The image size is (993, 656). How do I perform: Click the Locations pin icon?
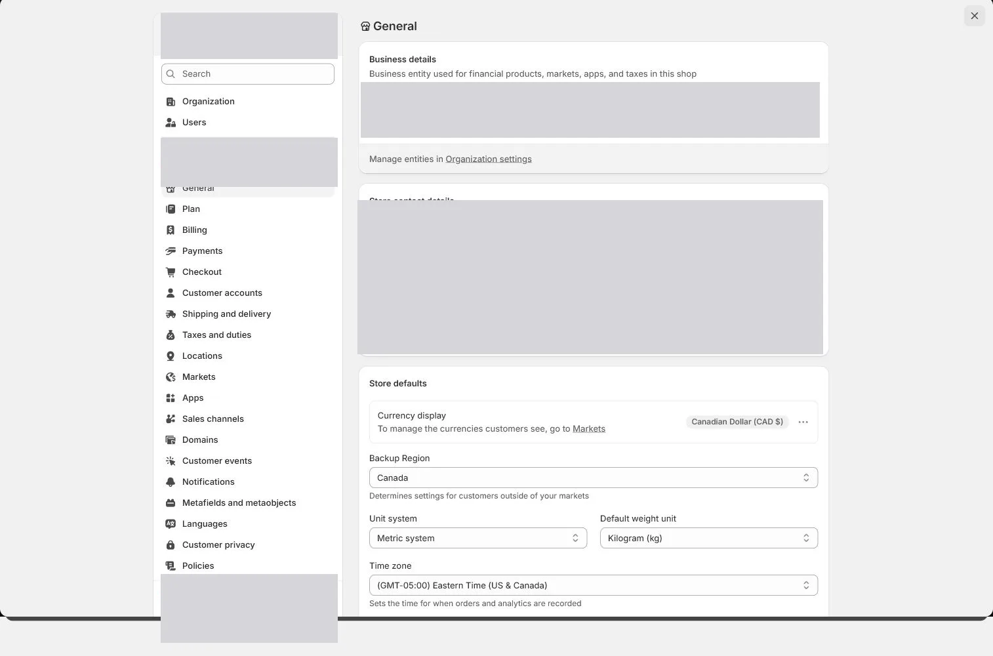[171, 356]
